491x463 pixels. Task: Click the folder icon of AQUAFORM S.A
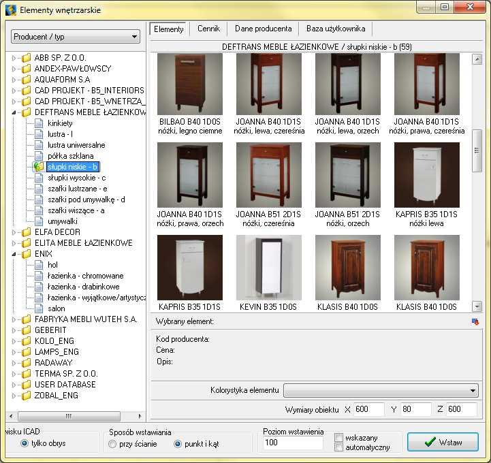tap(27, 80)
